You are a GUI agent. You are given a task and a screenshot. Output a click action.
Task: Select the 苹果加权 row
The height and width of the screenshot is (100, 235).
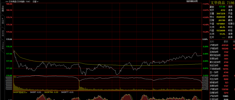(222, 59)
